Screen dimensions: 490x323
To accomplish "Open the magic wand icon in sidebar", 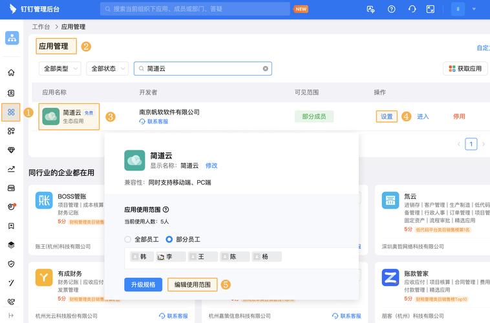I will pos(11,283).
